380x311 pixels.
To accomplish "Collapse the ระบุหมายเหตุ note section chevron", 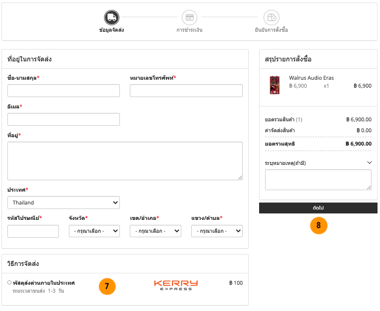I will click(369, 162).
